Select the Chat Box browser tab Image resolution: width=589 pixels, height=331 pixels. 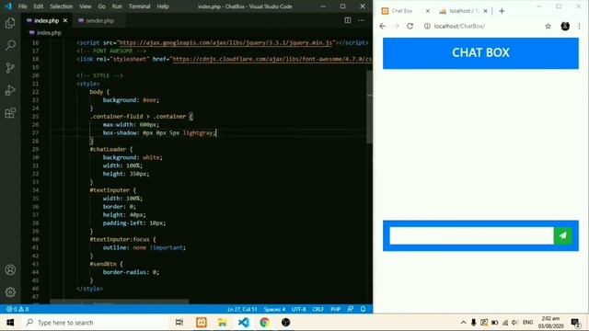click(x=402, y=11)
